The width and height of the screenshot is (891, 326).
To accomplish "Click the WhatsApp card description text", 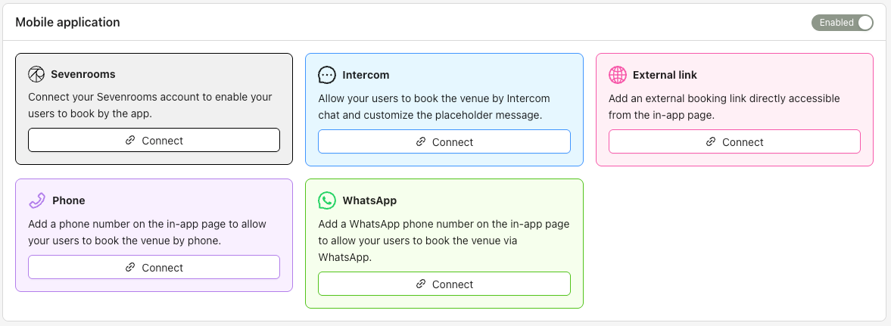I will (444, 241).
